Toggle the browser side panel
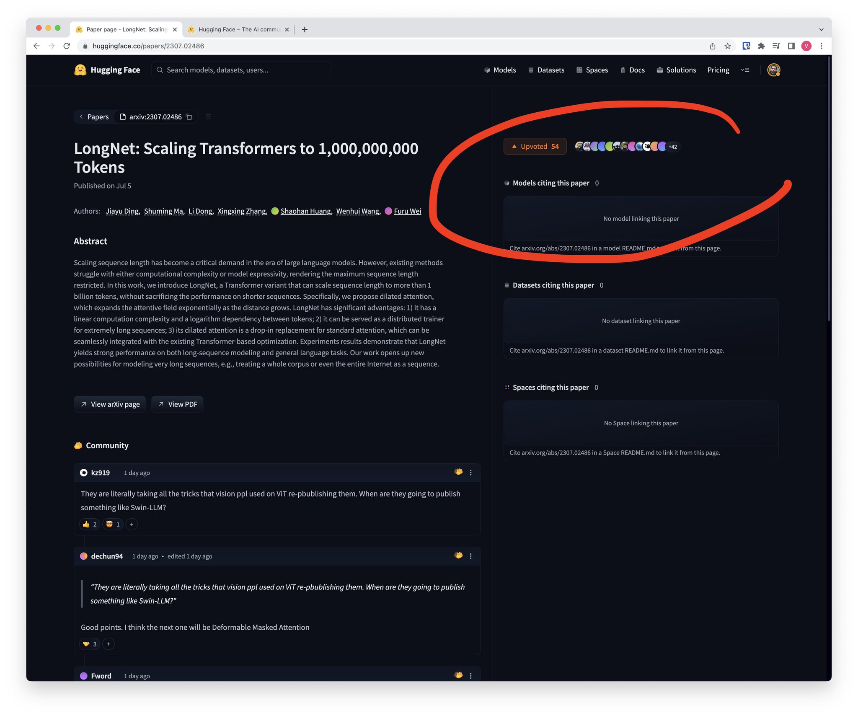Image resolution: width=858 pixels, height=716 pixels. point(791,46)
